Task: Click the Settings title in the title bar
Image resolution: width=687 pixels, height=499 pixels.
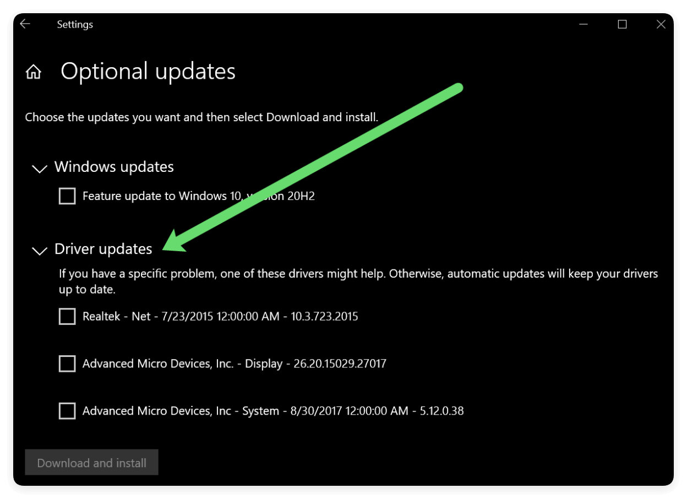Action: pyautogui.click(x=74, y=24)
